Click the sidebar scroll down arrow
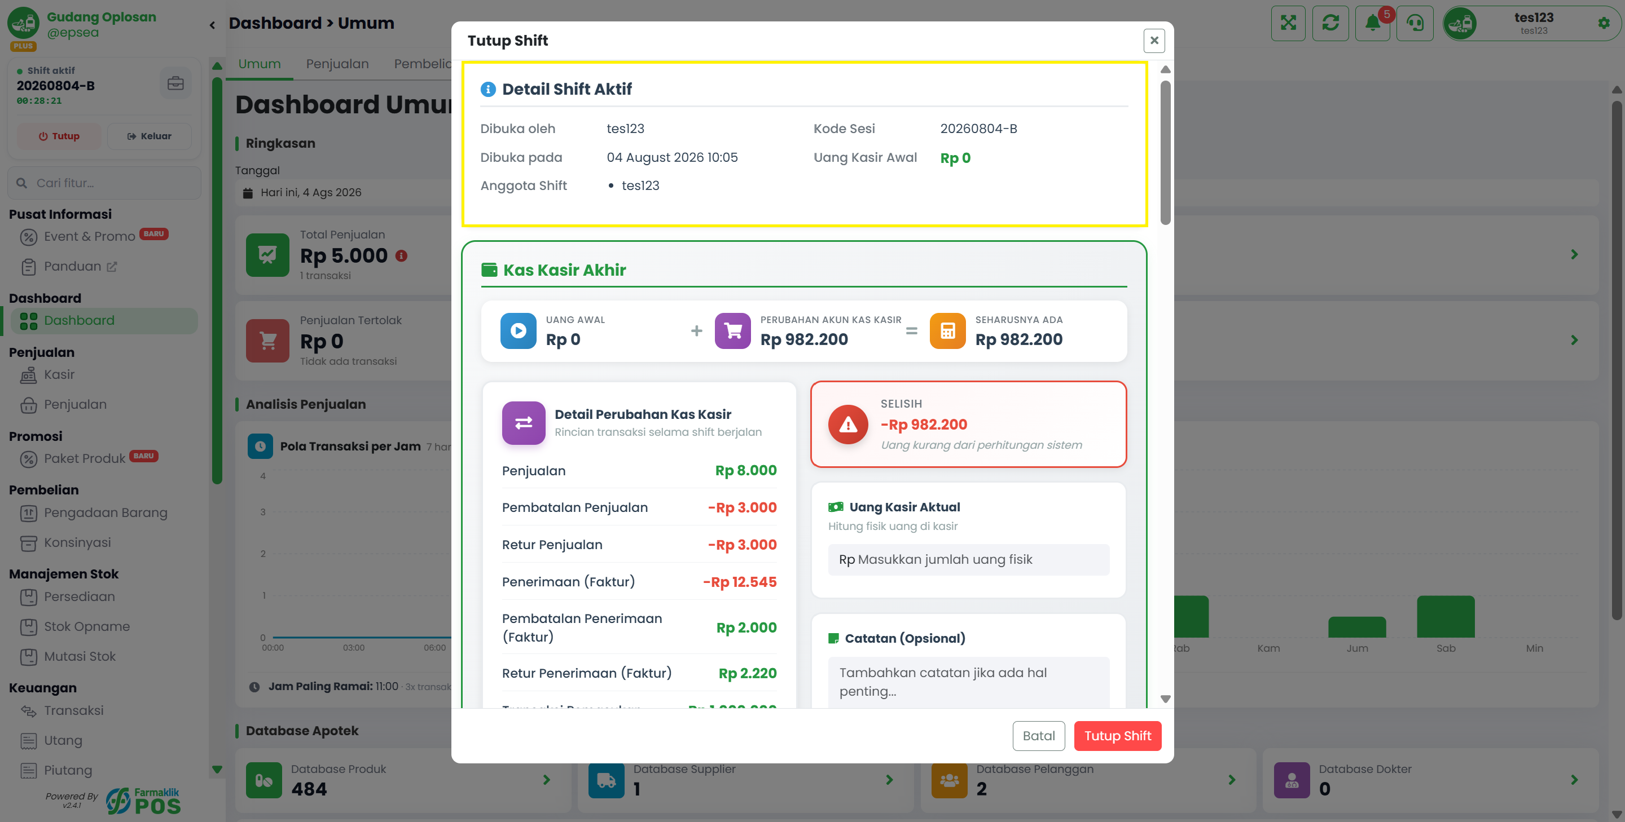Screen dimensions: 1625x822 tap(217, 769)
